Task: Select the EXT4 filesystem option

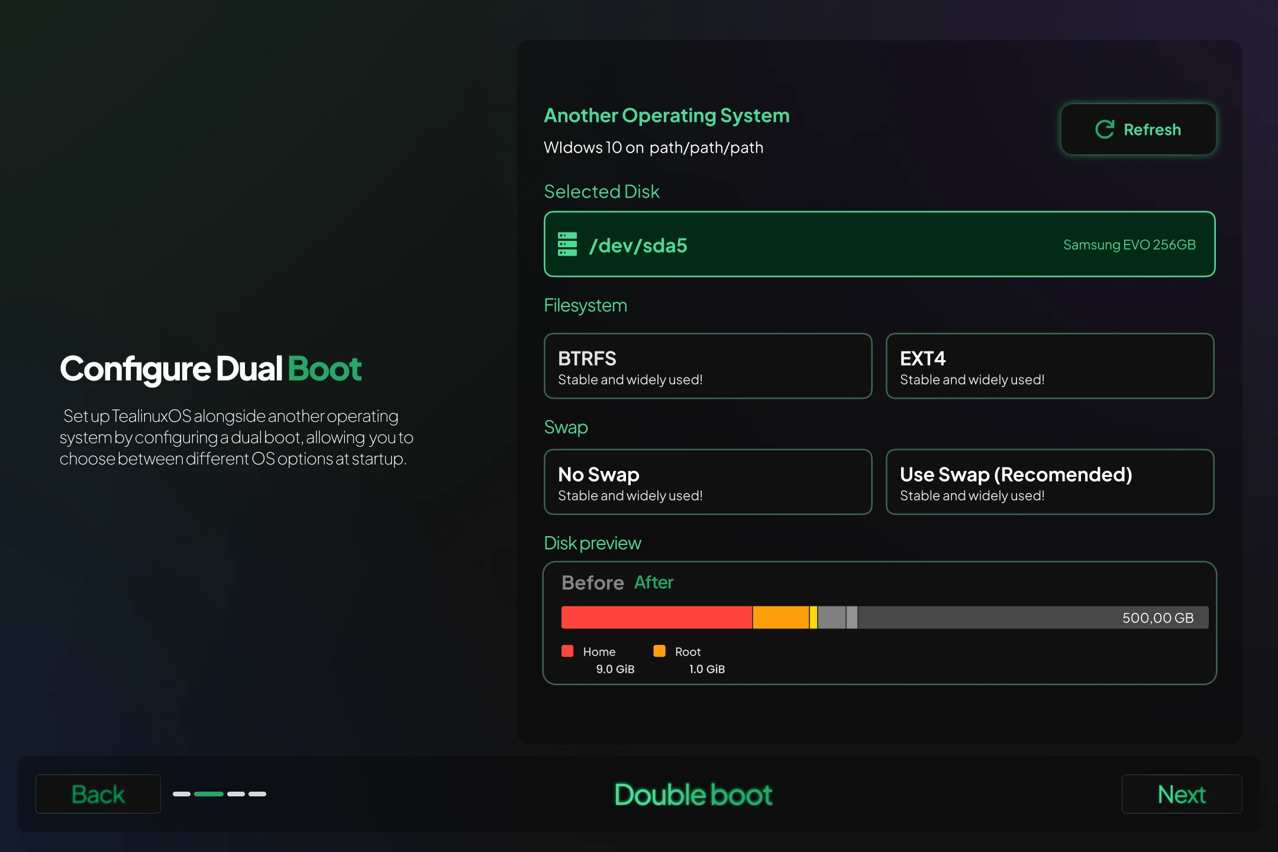Action: coord(1049,366)
